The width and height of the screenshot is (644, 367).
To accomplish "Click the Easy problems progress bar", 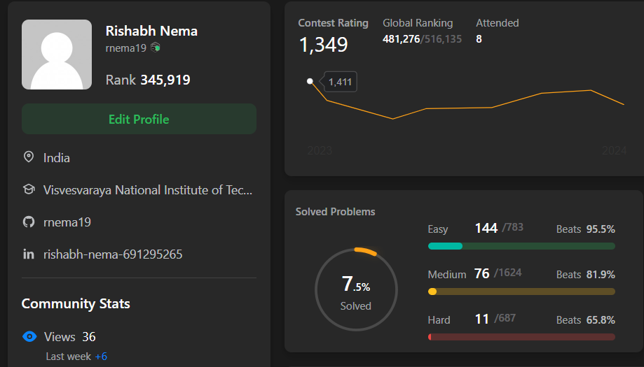I will [521, 246].
